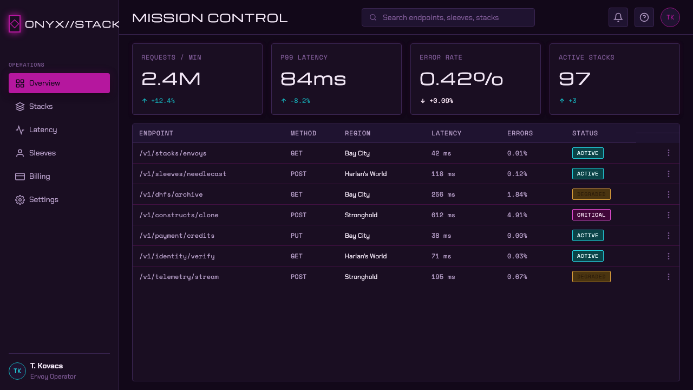This screenshot has width=693, height=390.
Task: Select the /v1/constructs/clone endpoint text
Action: (x=179, y=215)
